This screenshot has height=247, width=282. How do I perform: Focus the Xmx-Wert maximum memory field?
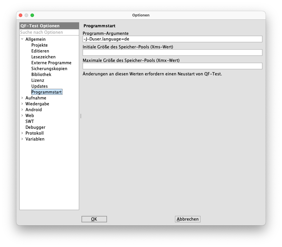click(172, 66)
